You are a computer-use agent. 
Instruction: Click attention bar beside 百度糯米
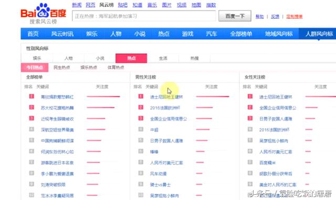[x=308, y=162]
